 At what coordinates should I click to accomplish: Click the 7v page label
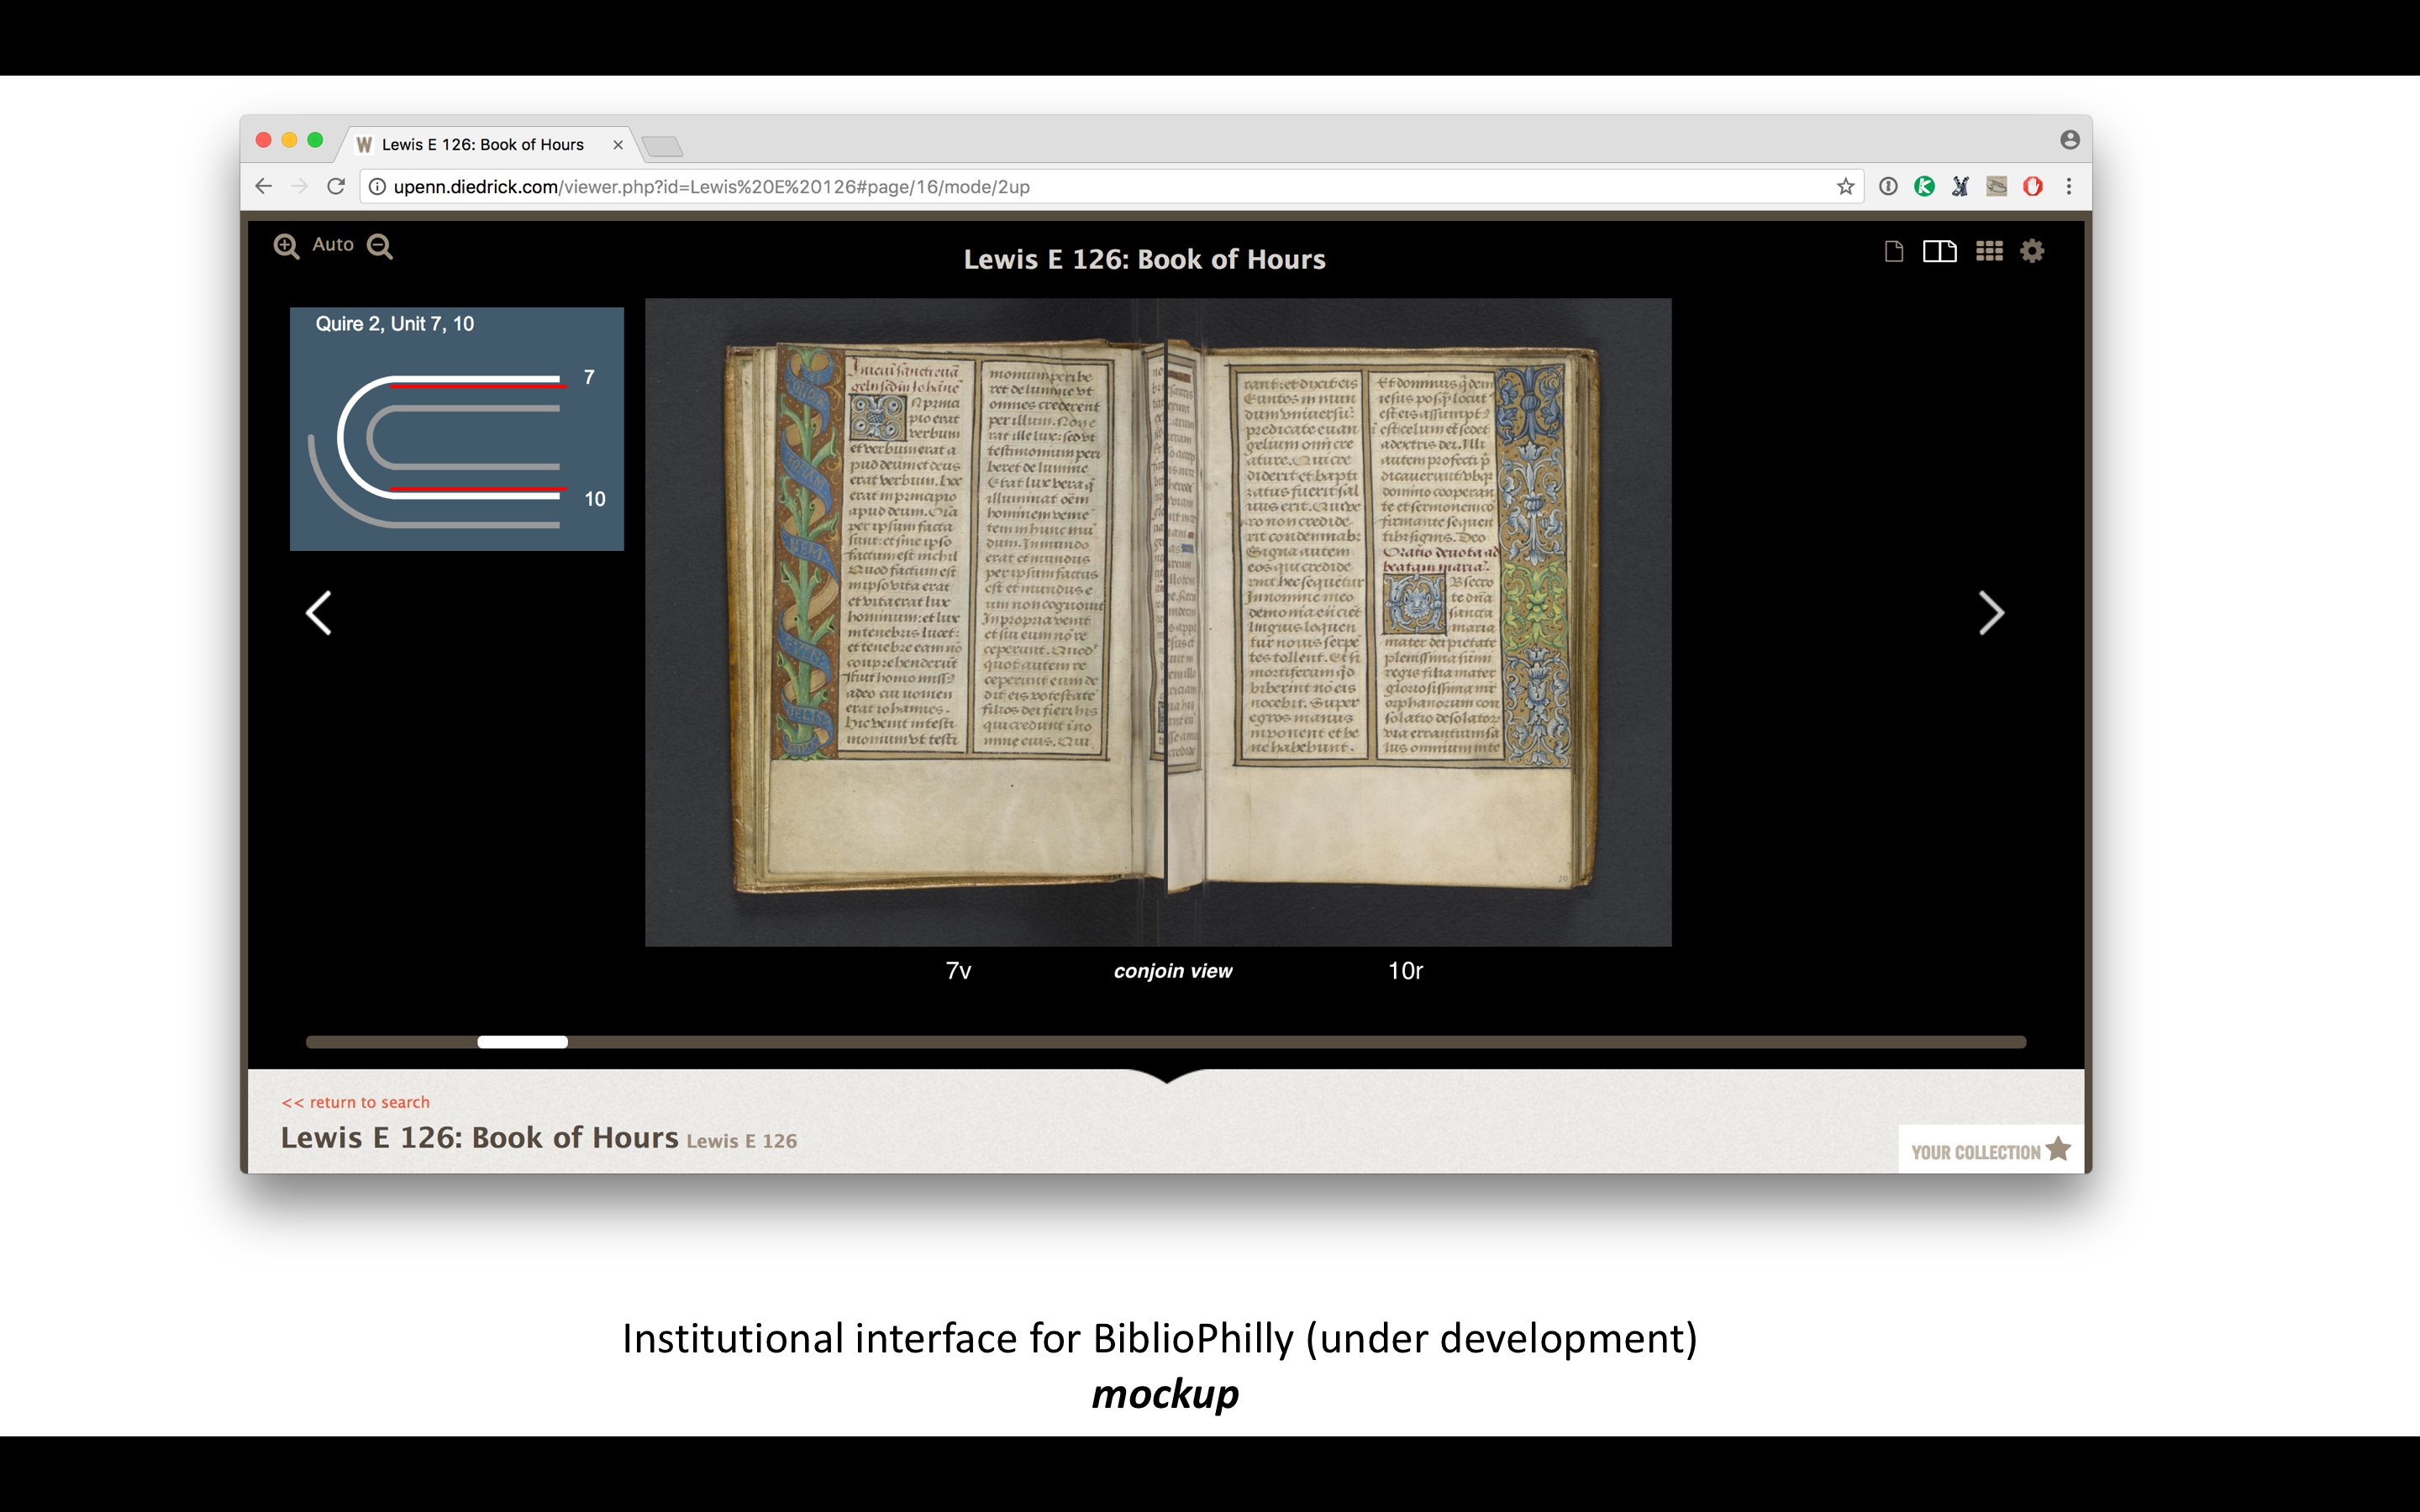tap(958, 971)
